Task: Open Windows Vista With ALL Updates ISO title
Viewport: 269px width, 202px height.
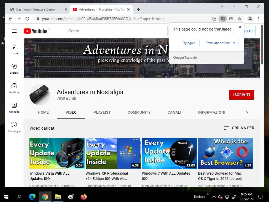Action: 49,176
